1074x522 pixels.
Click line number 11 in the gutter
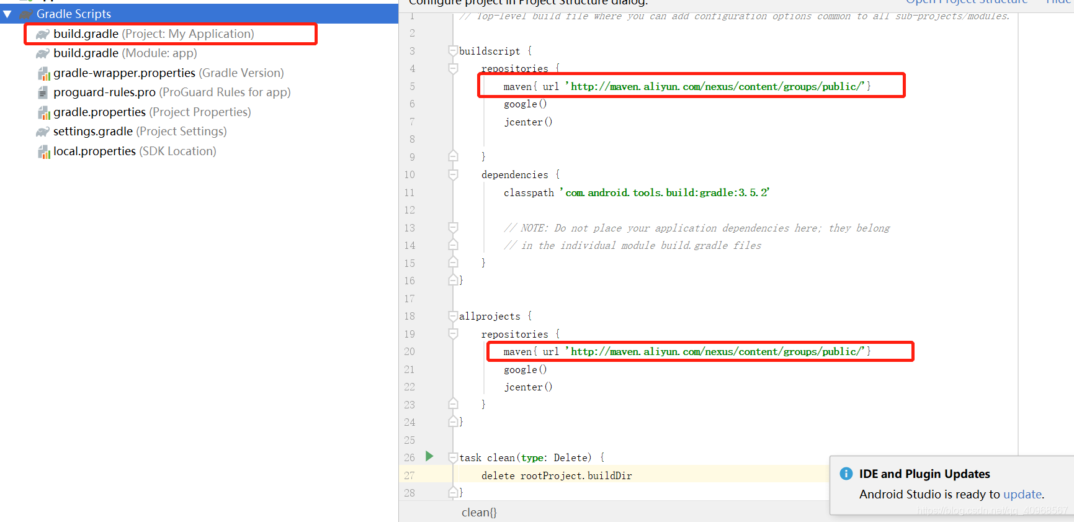tap(409, 192)
